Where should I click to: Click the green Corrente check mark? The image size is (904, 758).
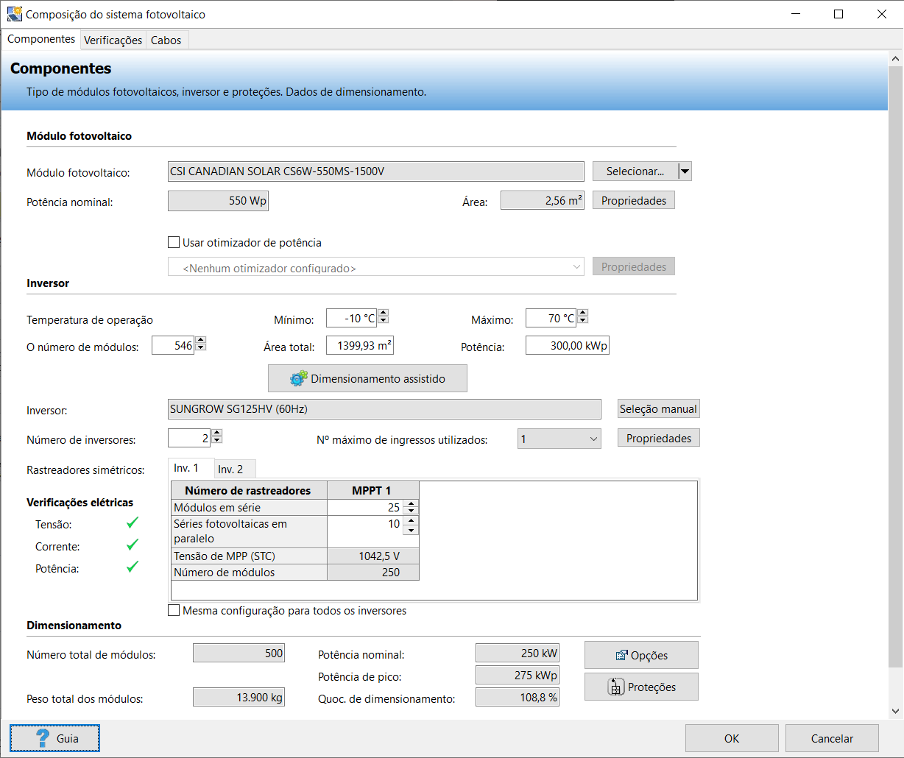click(133, 545)
